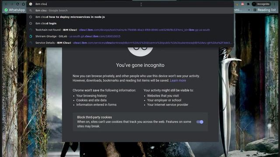The height and width of the screenshot is (157, 280).
Task: Click 'Cookies and site data' list item
Action: [91, 100]
